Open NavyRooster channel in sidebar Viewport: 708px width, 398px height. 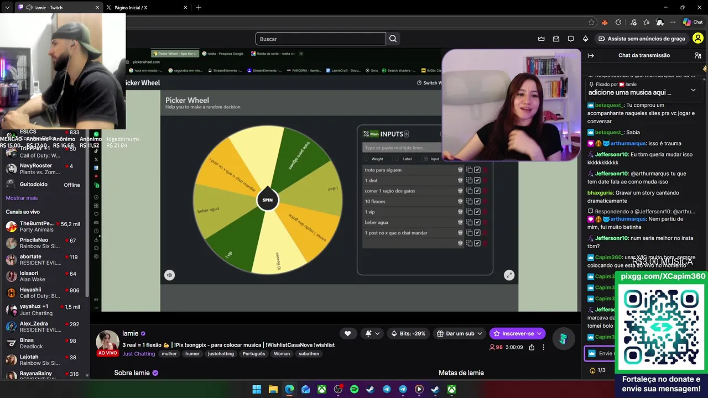(x=43, y=169)
